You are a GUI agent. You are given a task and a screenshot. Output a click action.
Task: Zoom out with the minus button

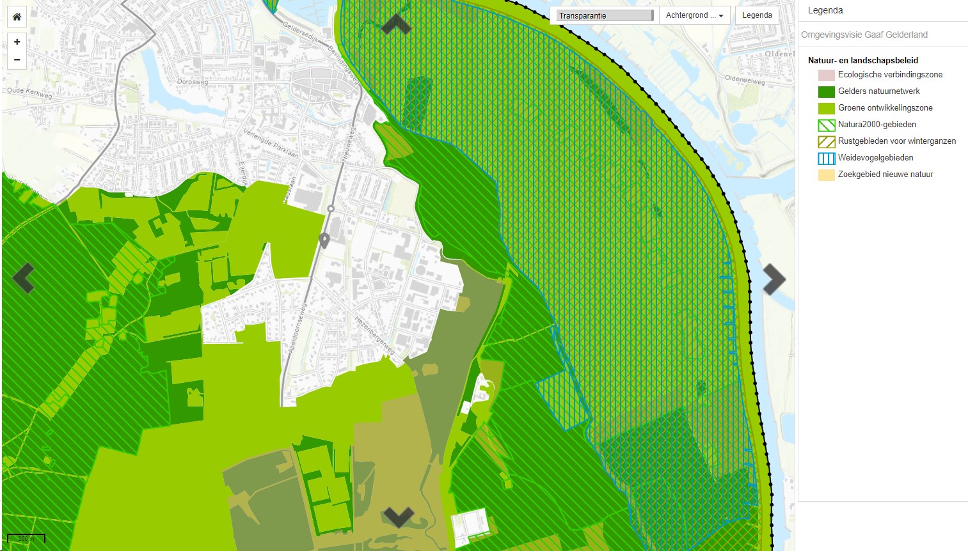pos(17,59)
